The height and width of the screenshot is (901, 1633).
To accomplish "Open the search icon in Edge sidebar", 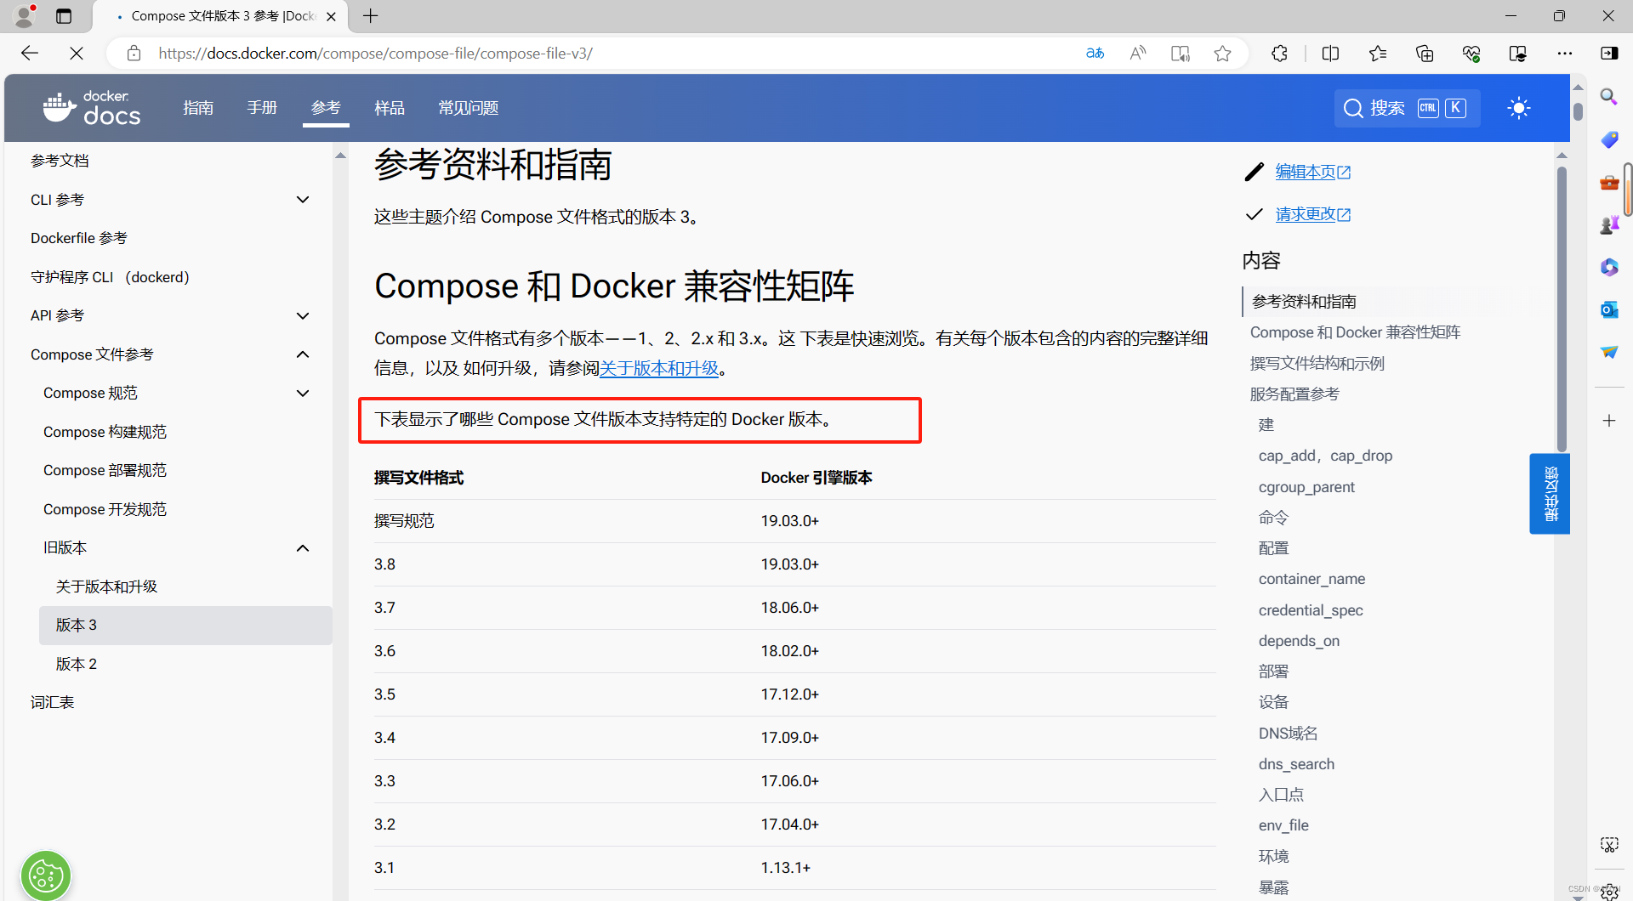I will (1609, 96).
